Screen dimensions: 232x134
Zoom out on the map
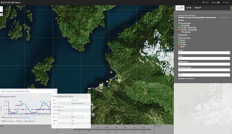coord(2,11)
